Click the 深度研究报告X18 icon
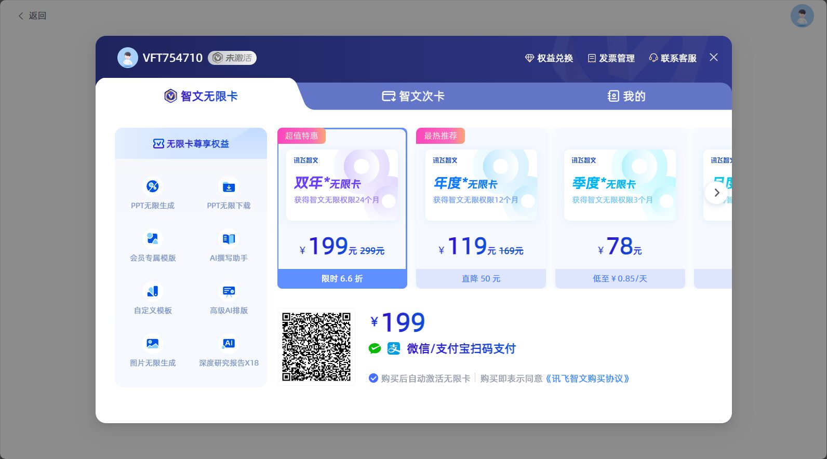 click(229, 344)
